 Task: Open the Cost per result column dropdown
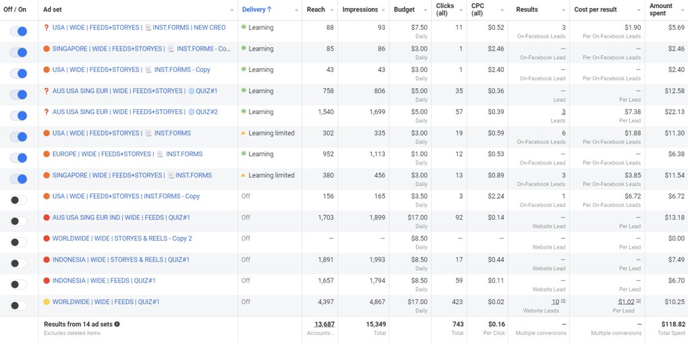tap(639, 10)
